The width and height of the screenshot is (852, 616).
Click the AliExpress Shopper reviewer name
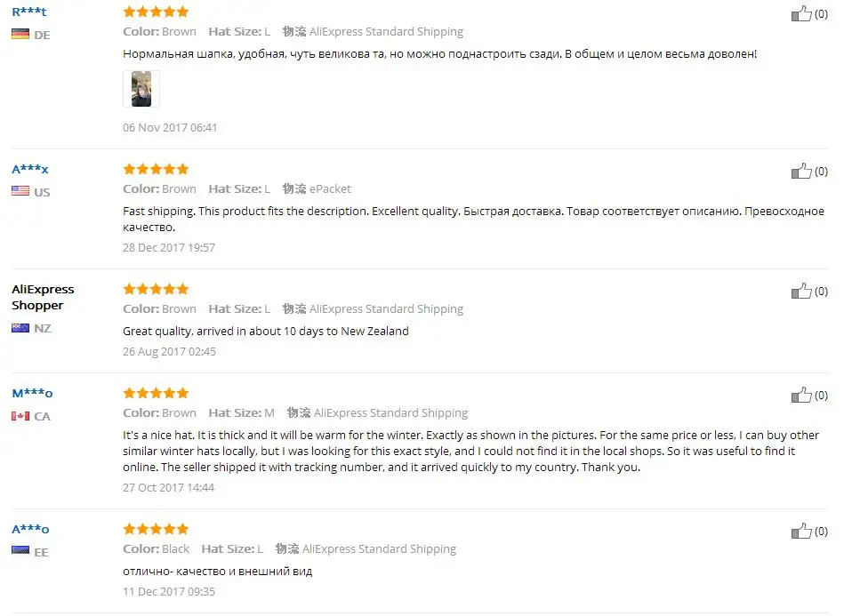pos(43,297)
